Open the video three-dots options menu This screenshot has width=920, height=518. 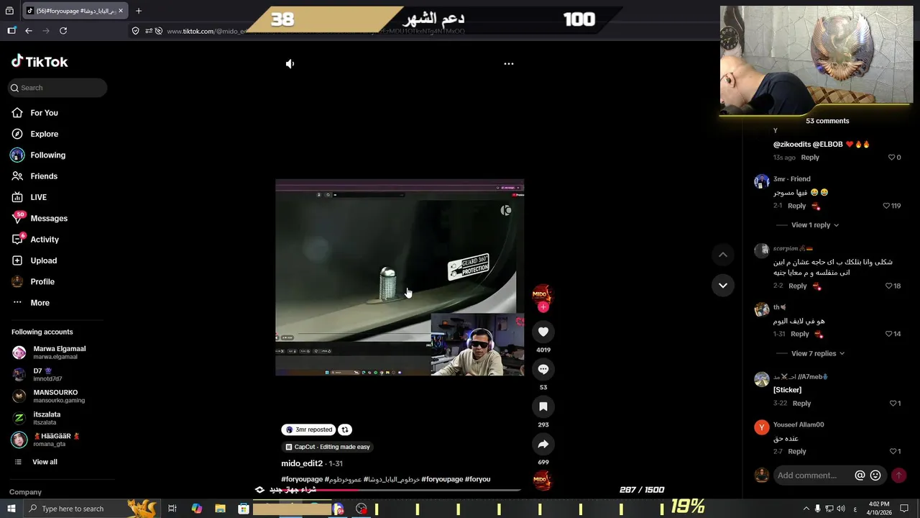[509, 64]
